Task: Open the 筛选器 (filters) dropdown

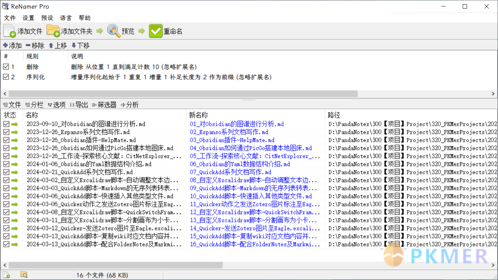Action: (x=104, y=105)
